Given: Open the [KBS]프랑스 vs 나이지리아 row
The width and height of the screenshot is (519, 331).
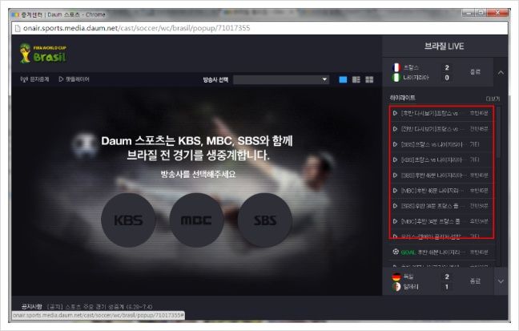Looking at the screenshot, I should 441,159.
